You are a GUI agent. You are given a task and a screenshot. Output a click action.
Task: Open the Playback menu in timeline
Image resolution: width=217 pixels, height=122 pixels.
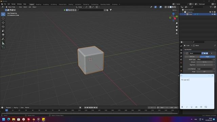coord(9,107)
